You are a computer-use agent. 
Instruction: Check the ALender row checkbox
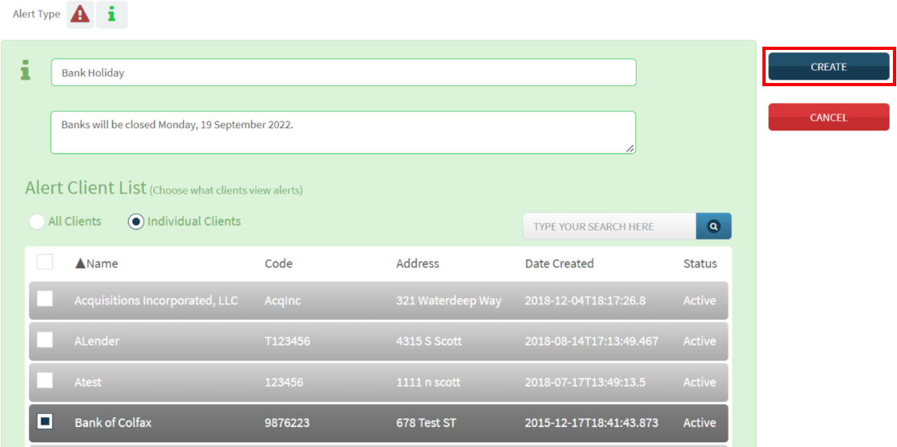44,340
